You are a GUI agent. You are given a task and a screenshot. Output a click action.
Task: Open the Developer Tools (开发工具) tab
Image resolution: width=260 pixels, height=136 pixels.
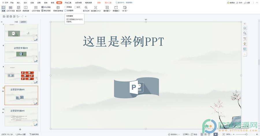tap(68, 3)
